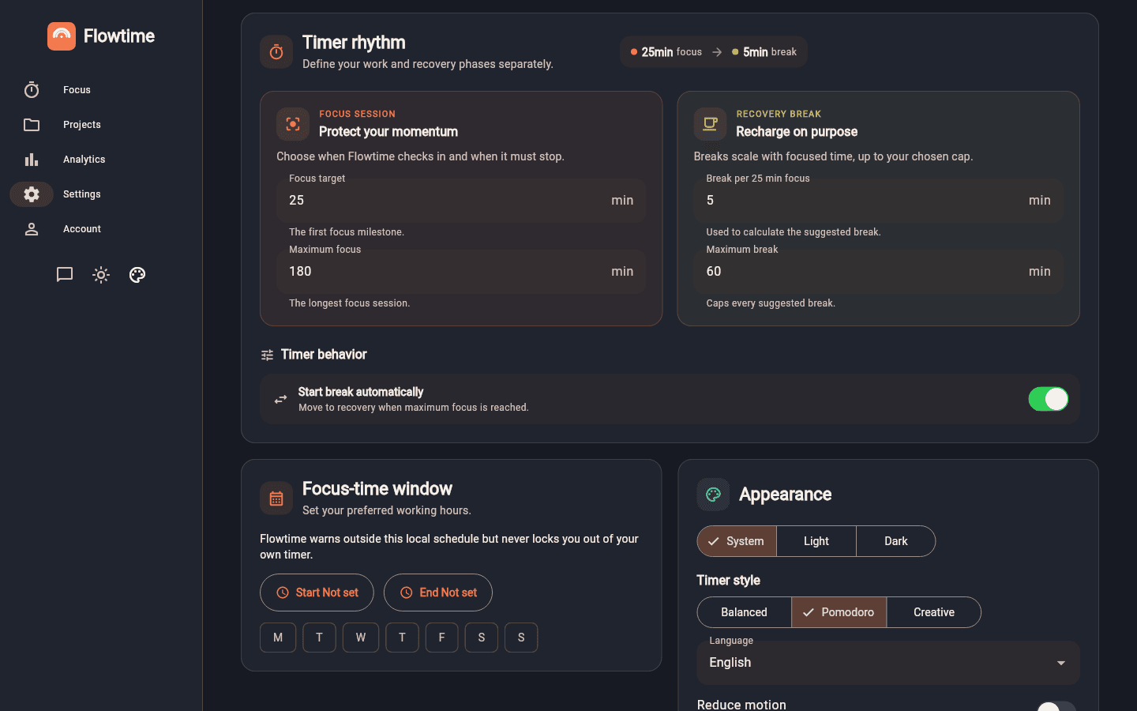1137x711 pixels.
Task: Open the Projects page in sidebar
Action: tap(82, 125)
